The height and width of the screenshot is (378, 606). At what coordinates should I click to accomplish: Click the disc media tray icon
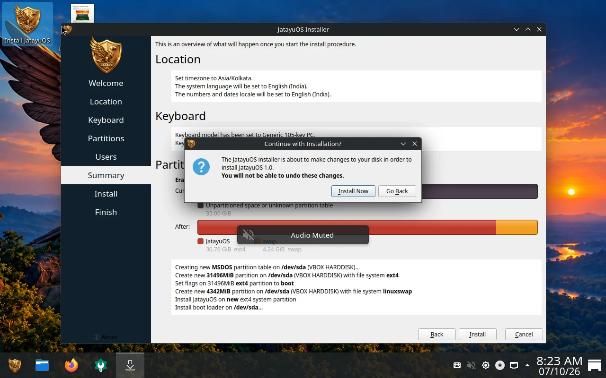click(x=500, y=365)
